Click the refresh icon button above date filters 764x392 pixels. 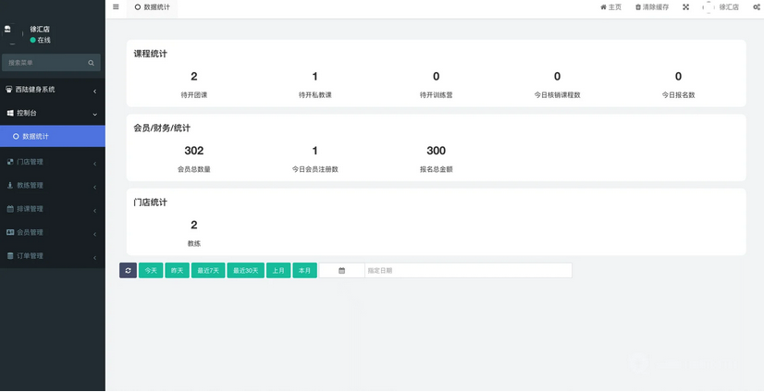[x=128, y=270]
